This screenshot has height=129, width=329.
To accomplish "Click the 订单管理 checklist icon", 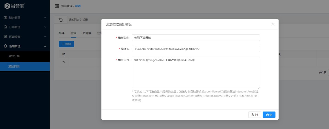I will click(5, 27).
